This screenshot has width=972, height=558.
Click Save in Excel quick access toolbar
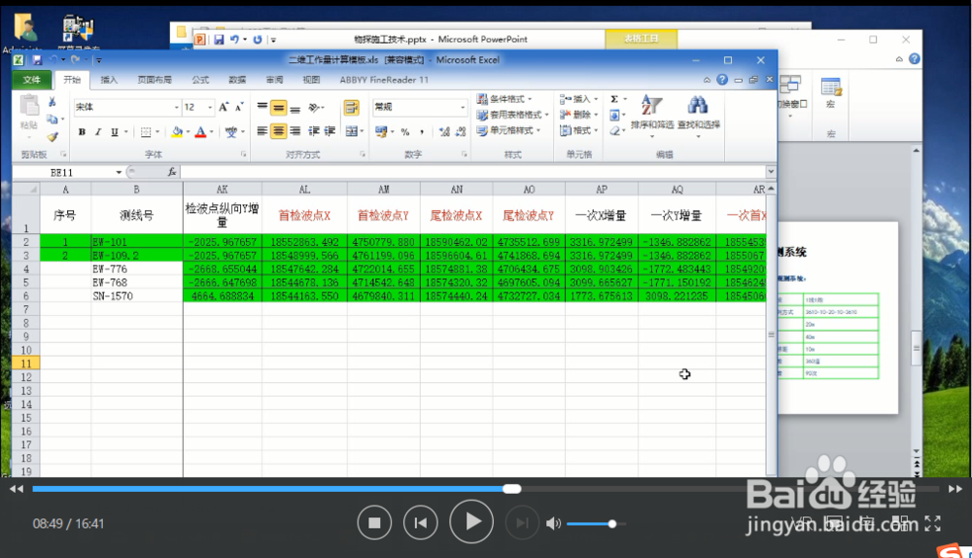point(37,60)
